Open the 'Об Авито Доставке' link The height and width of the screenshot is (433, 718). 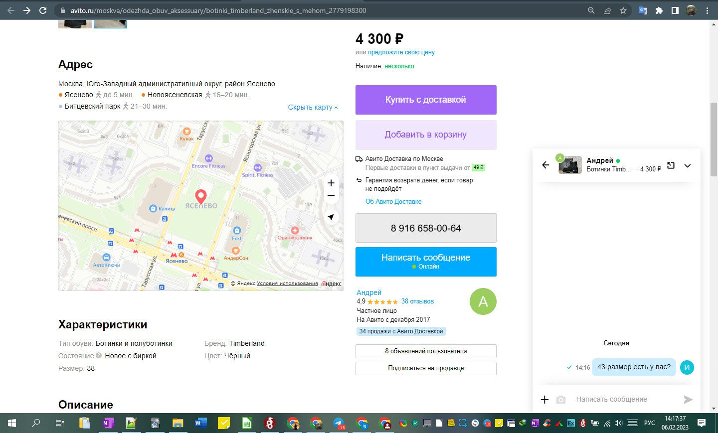(x=393, y=202)
